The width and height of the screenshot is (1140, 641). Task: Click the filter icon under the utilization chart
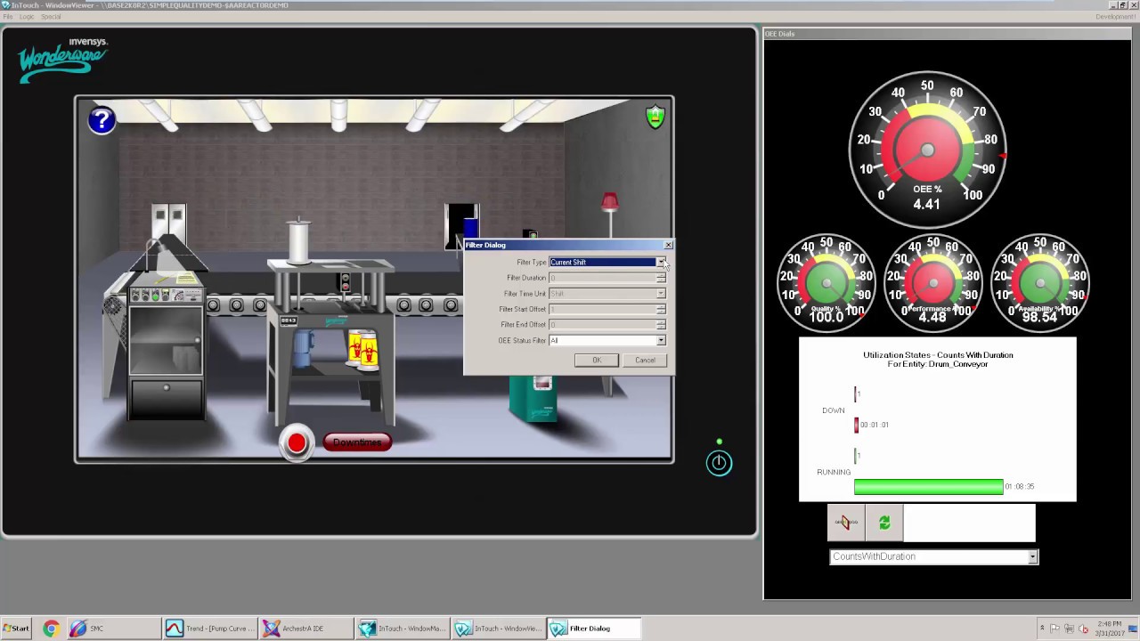tap(846, 523)
